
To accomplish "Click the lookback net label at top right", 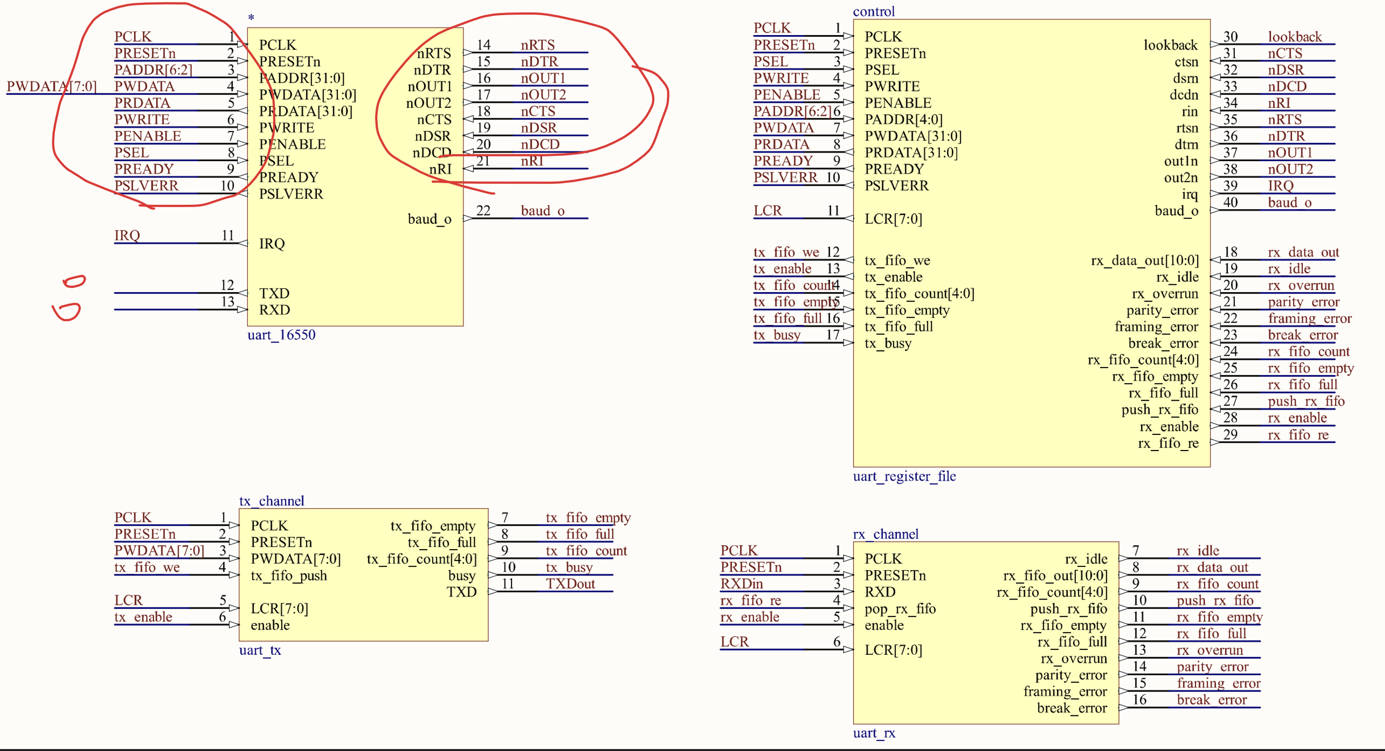I will [x=1294, y=37].
